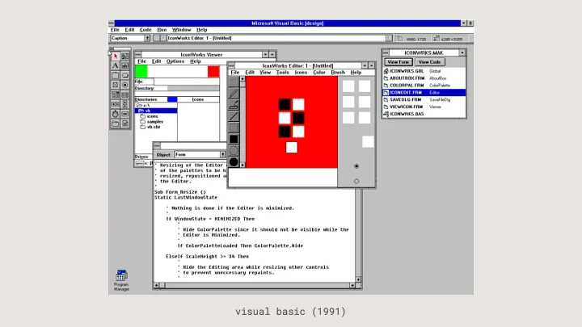Image resolution: width=582 pixels, height=327 pixels.
Task: Select the Pointer tool in the Toolbox
Action: tap(116, 56)
